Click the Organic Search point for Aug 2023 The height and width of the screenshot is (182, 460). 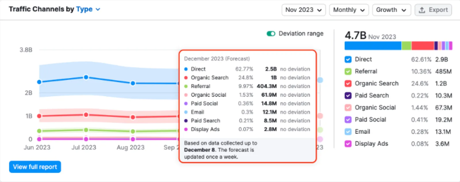[133, 117]
